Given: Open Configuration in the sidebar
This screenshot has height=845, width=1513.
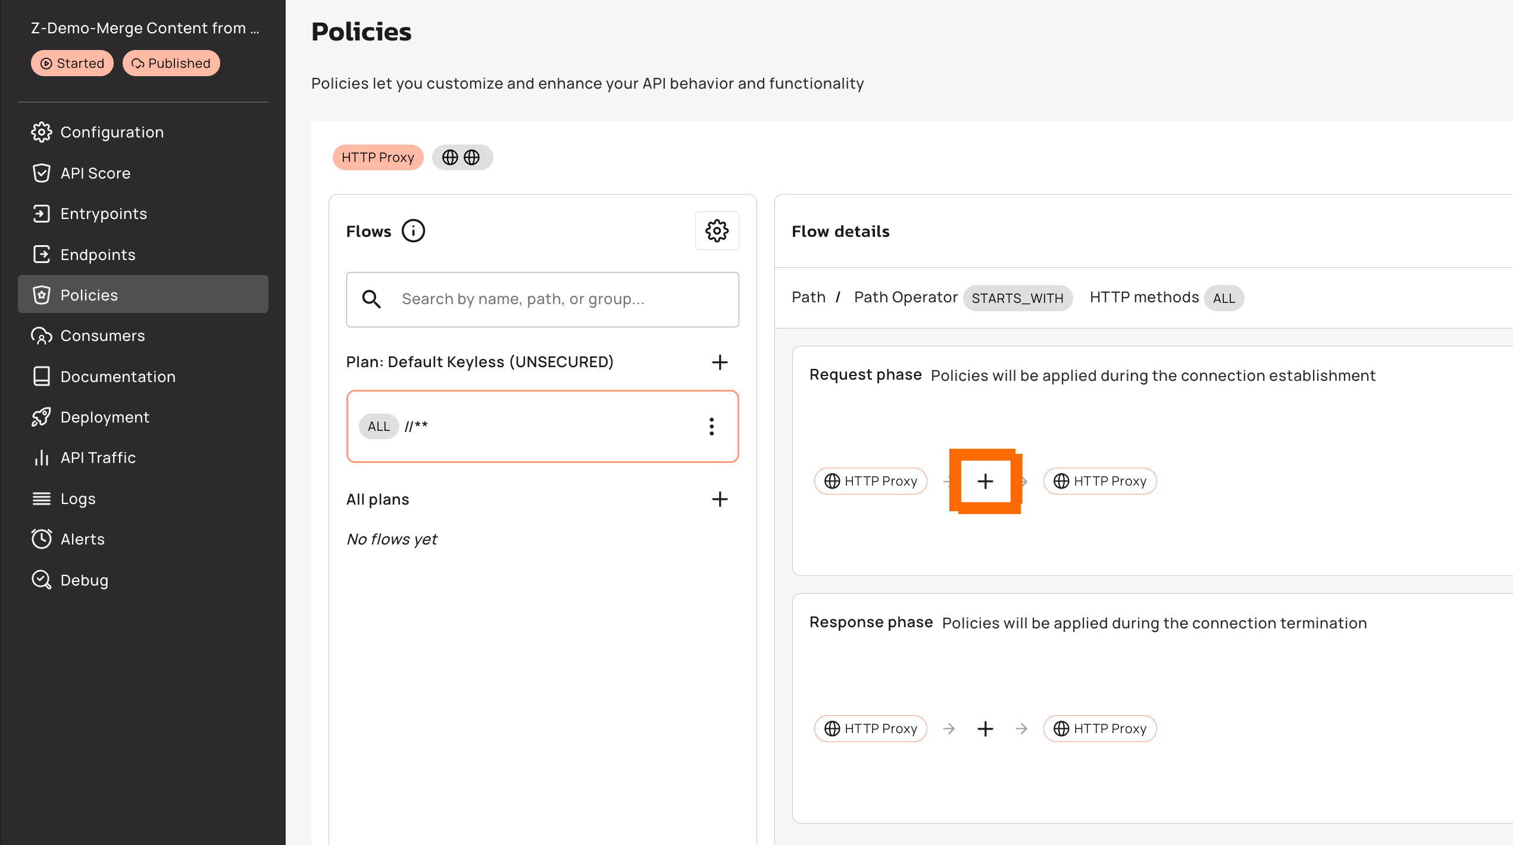Looking at the screenshot, I should pos(111,132).
